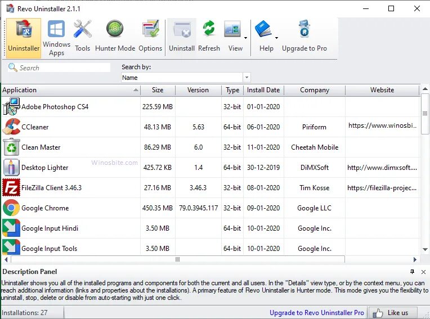Click the http://www.dimxsoft... website cell
The image size is (430, 319).
tap(382, 168)
